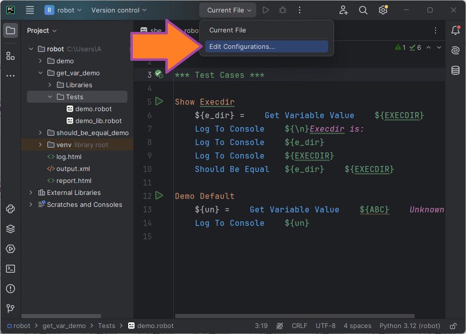Open report.html file
Viewport: 466px width, 334px height.
pyautogui.click(x=69, y=180)
